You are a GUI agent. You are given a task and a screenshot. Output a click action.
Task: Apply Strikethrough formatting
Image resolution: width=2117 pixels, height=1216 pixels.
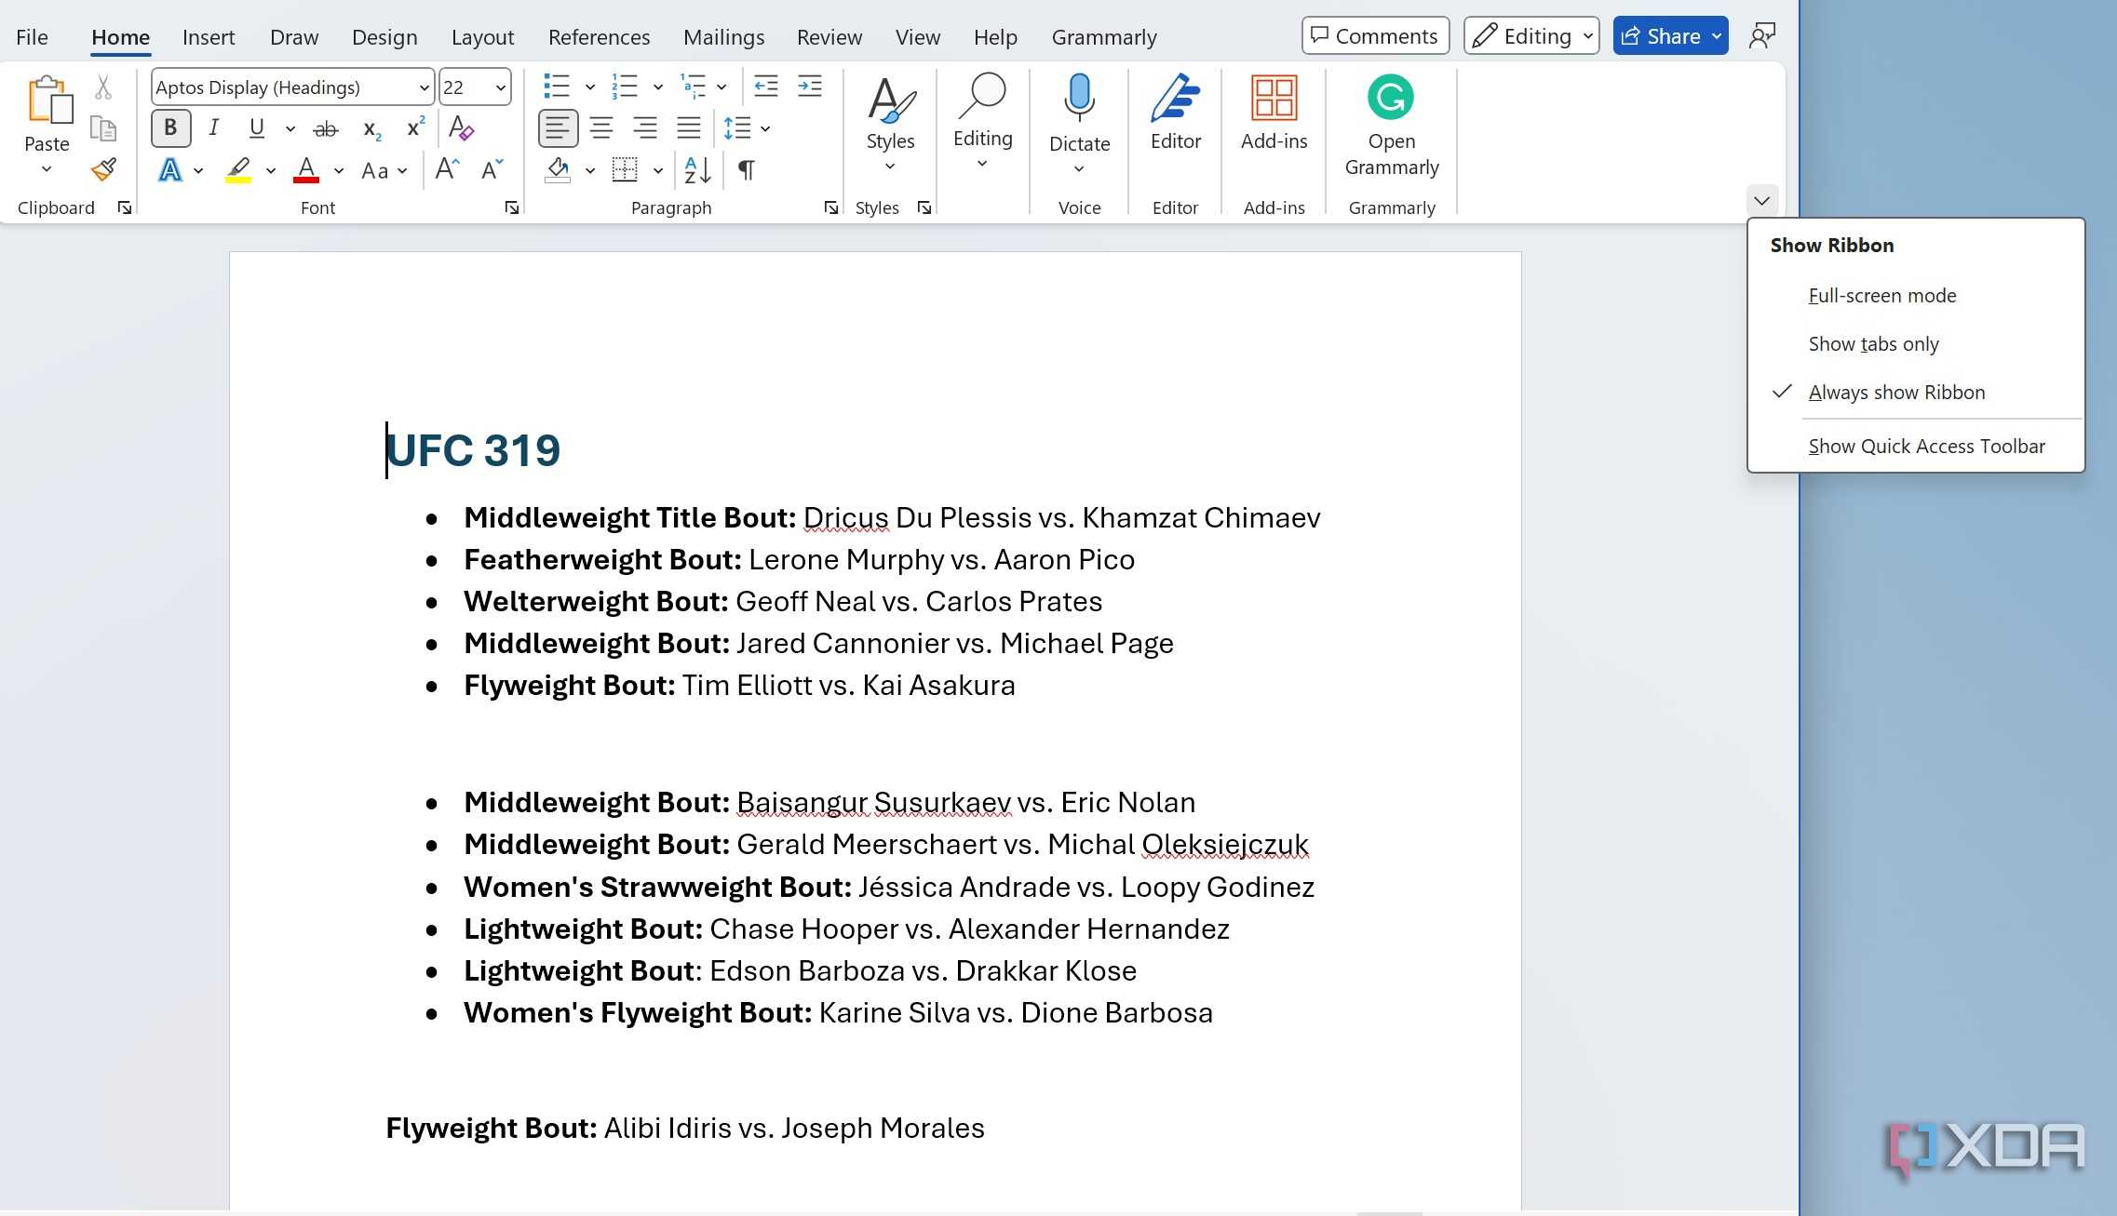tap(325, 128)
